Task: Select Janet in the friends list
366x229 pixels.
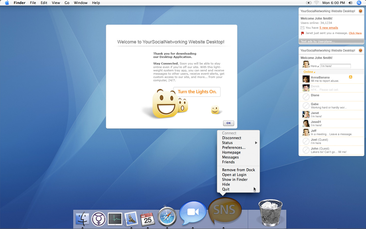Action: pyautogui.click(x=315, y=114)
